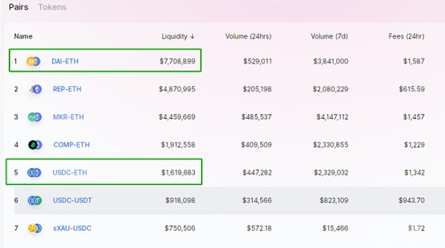Open the USDC-ETH pair link
Viewport: 445px width, 248px height.
[x=70, y=172]
